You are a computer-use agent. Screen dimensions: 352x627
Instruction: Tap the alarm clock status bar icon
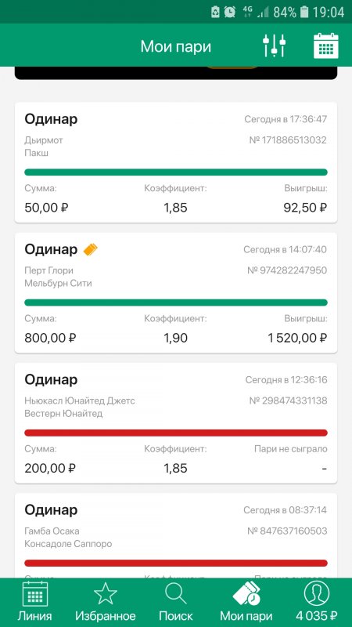tap(229, 12)
